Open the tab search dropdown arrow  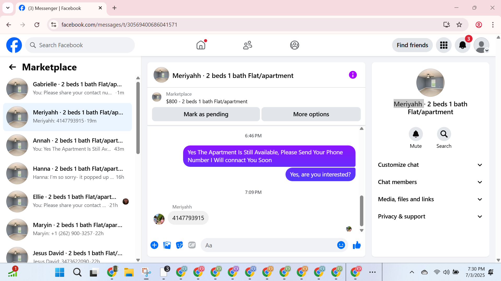coord(8,8)
